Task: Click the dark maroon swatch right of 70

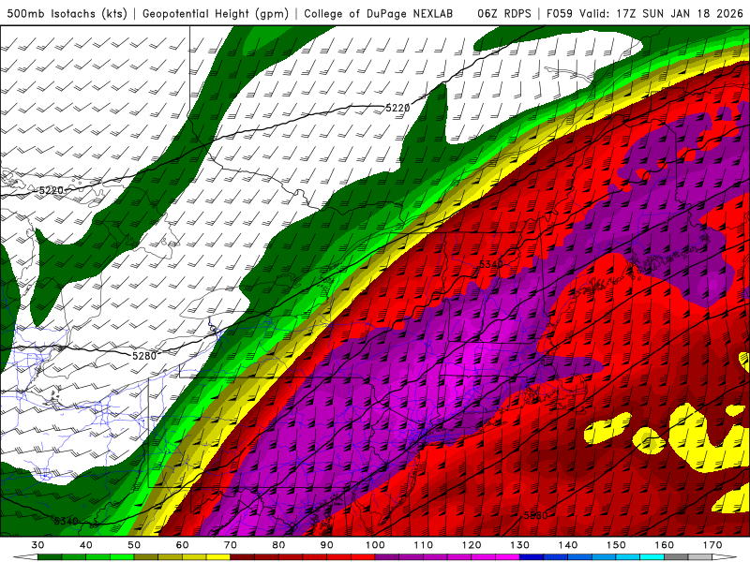Action: click(x=243, y=557)
